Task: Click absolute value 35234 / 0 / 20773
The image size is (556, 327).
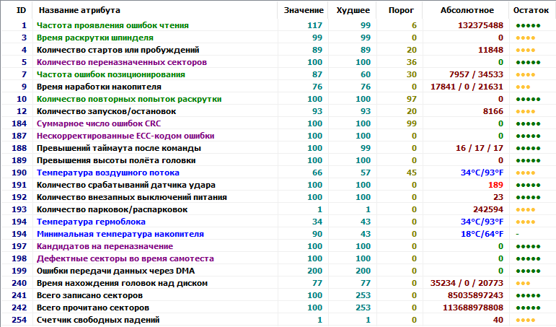Action: tap(467, 283)
